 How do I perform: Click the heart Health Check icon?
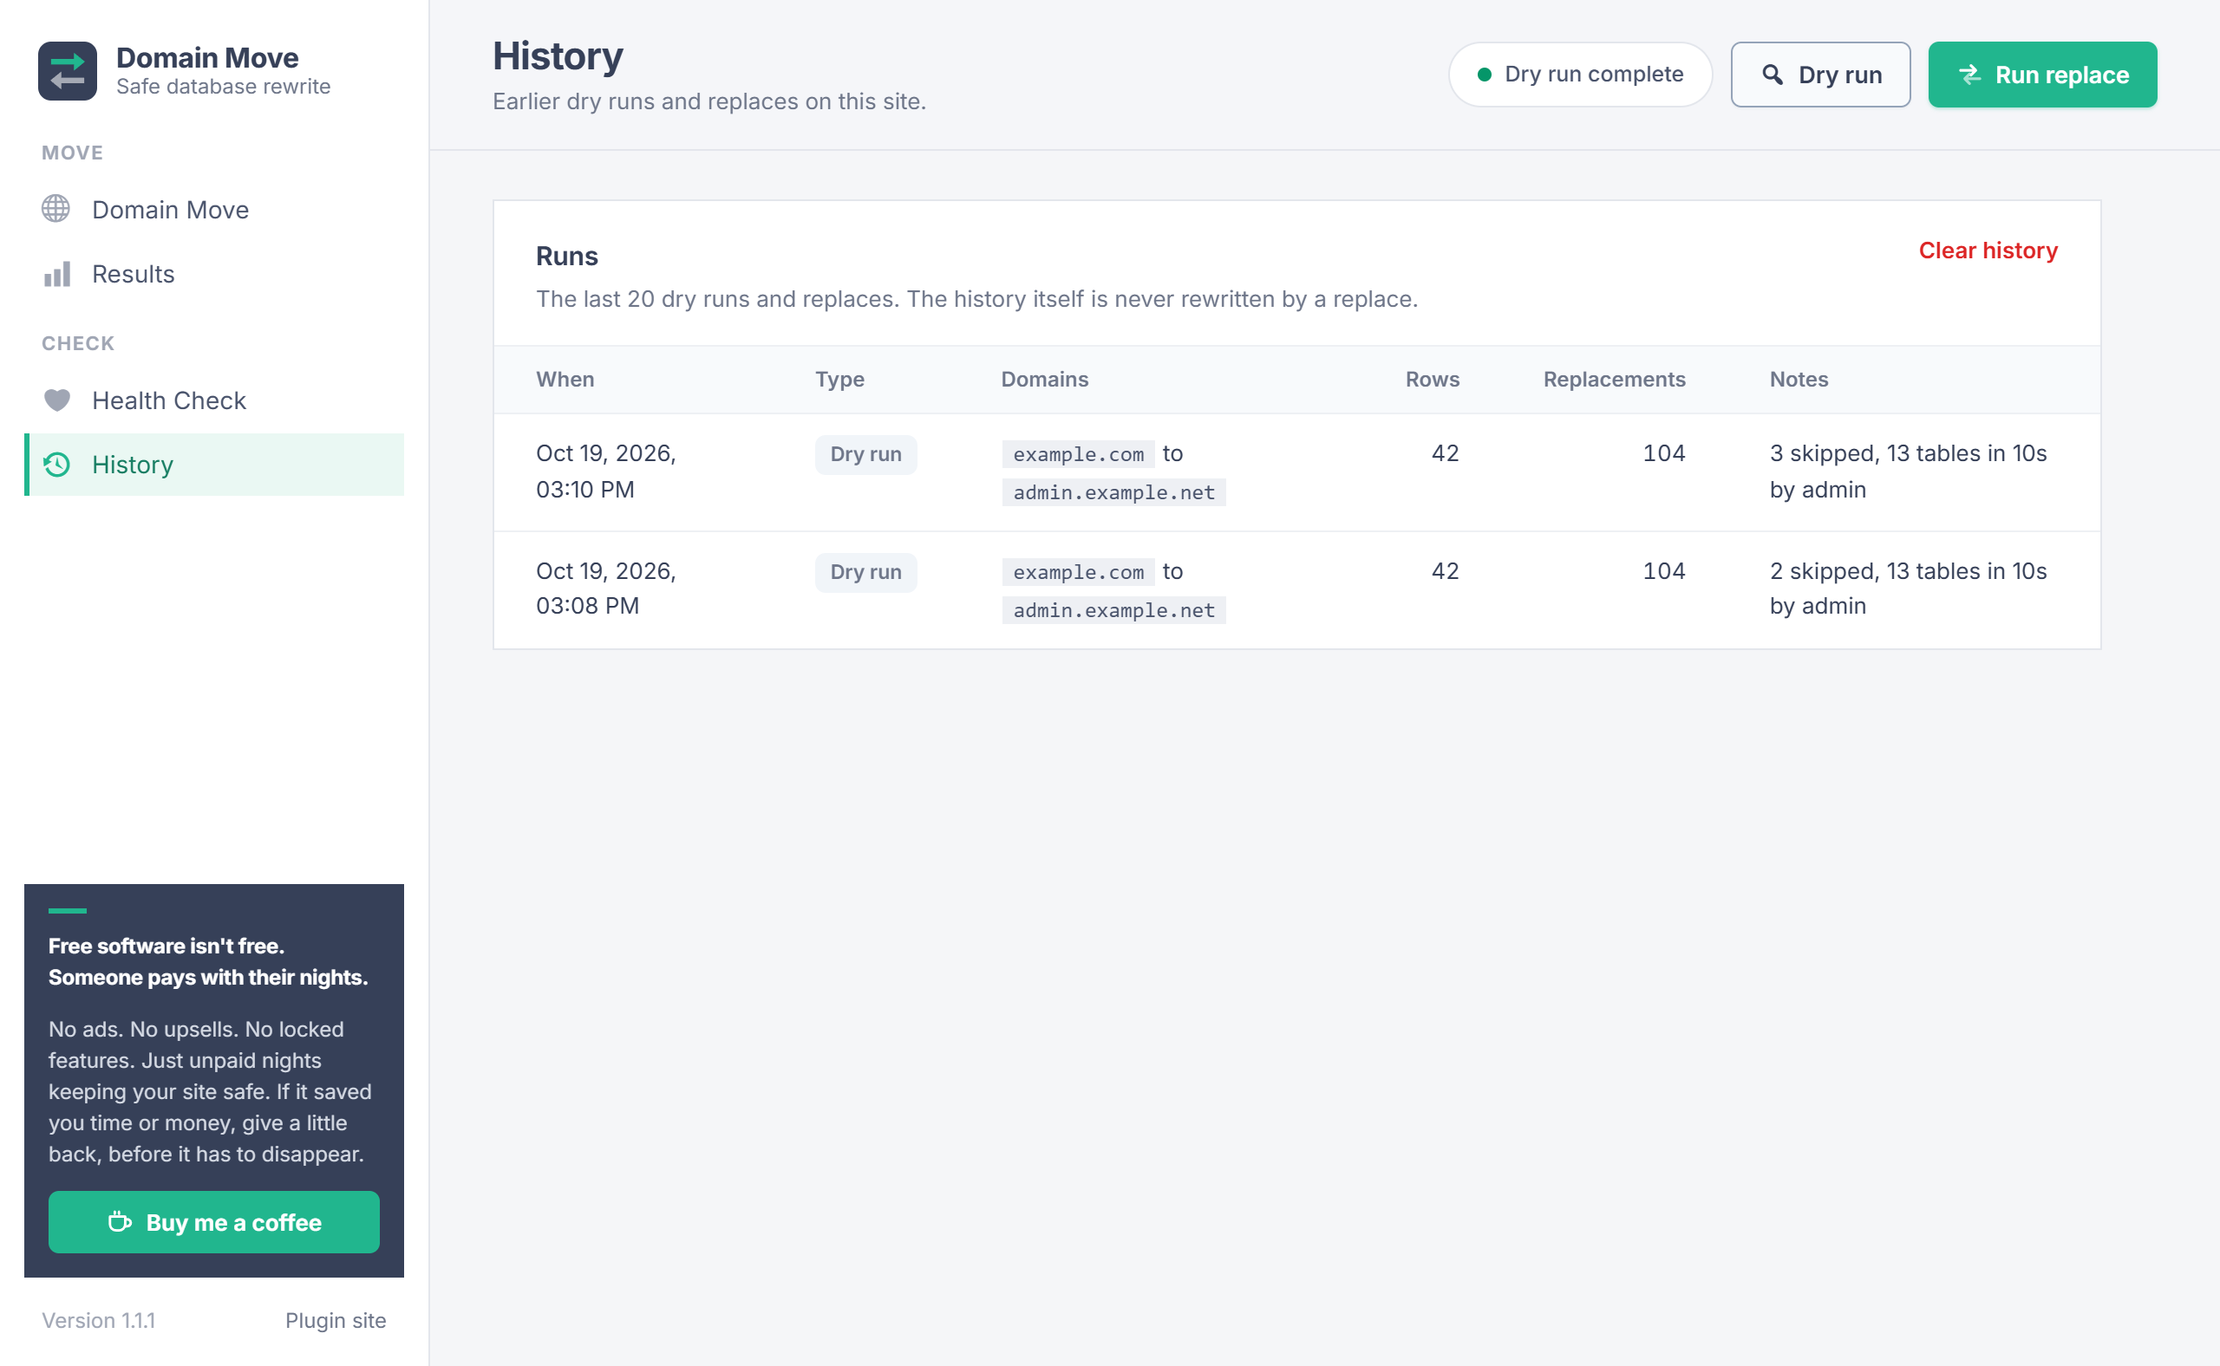pos(56,400)
